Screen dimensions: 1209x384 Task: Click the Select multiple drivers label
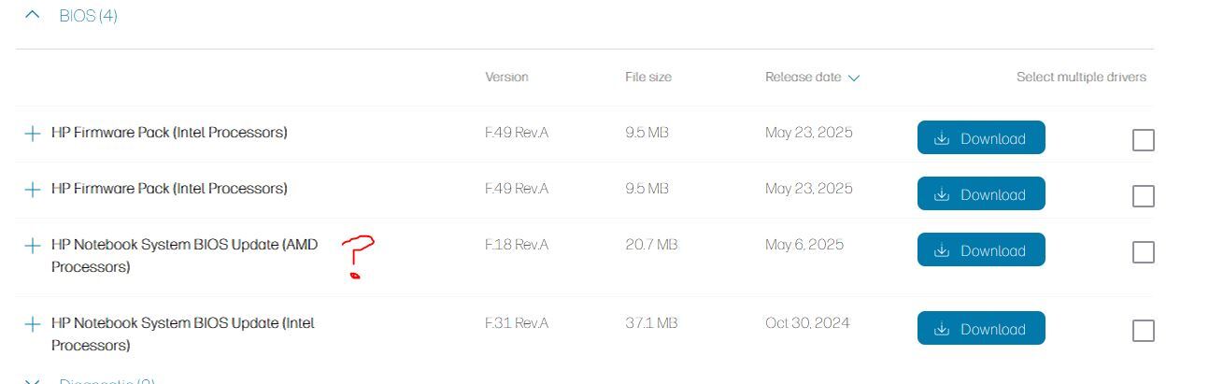tap(1081, 77)
